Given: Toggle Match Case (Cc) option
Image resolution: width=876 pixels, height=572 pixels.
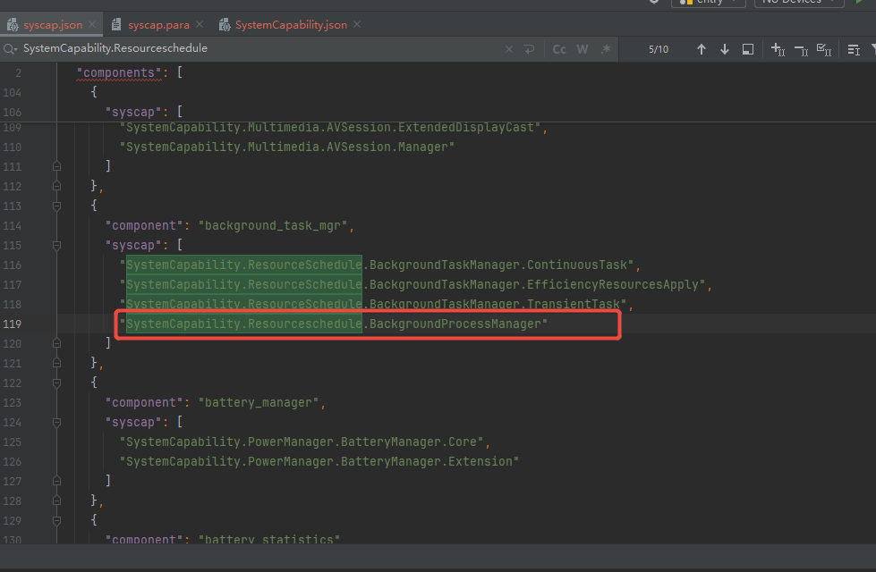Looking at the screenshot, I should [559, 49].
